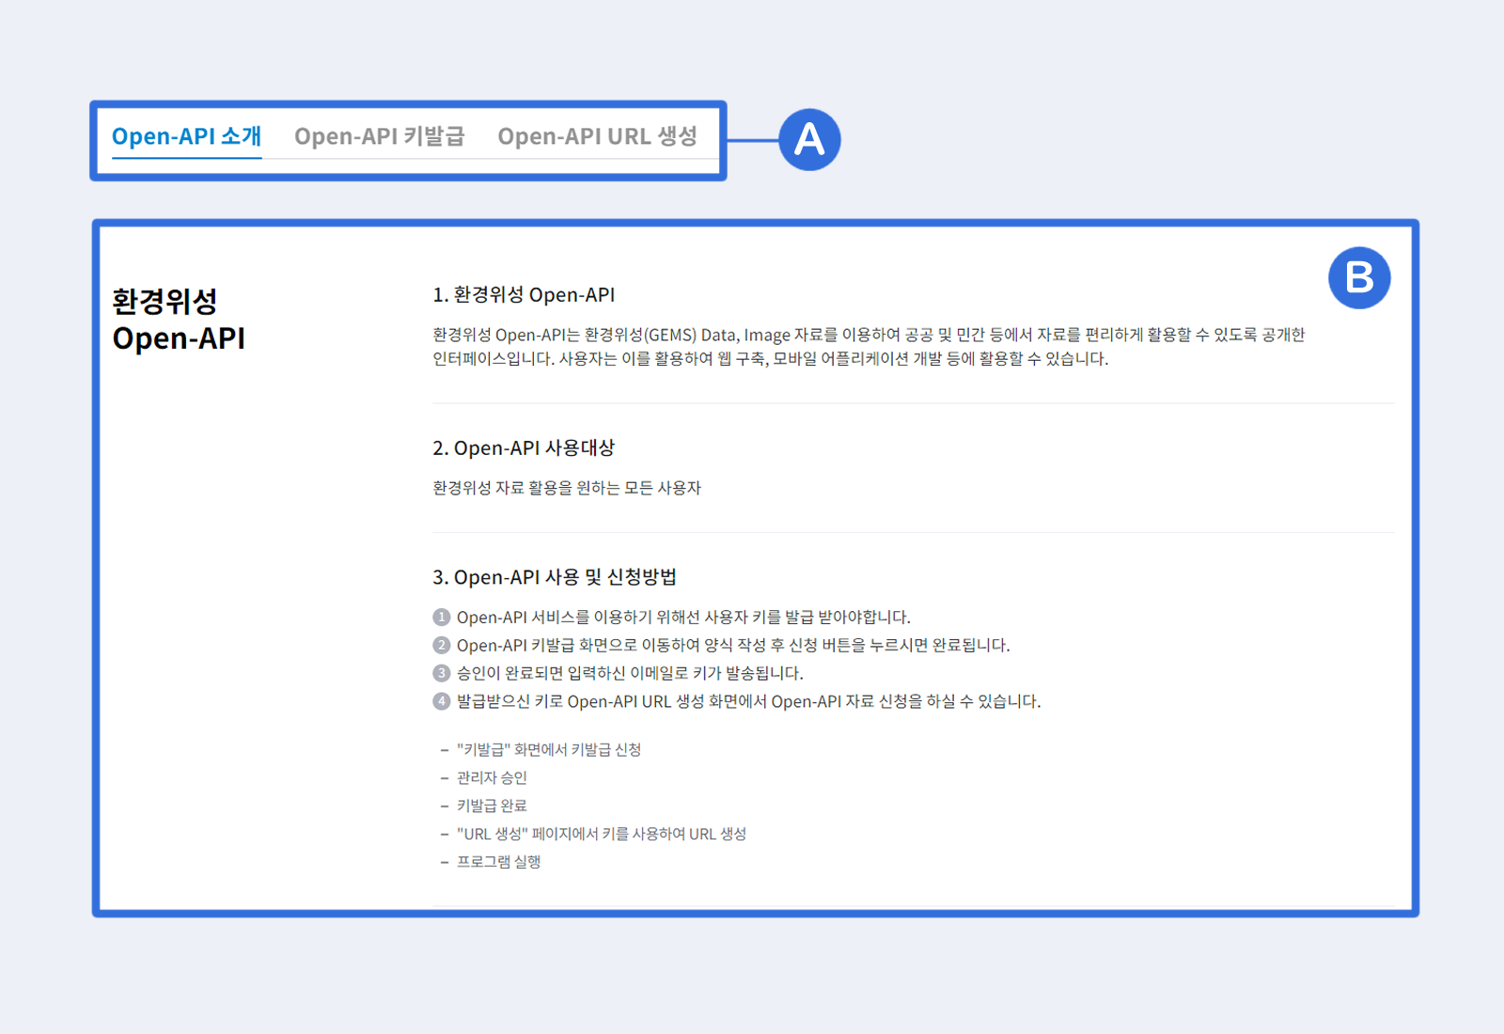Click the gray numbered circle 2 bullet
This screenshot has width=1504, height=1034.
coord(442,646)
